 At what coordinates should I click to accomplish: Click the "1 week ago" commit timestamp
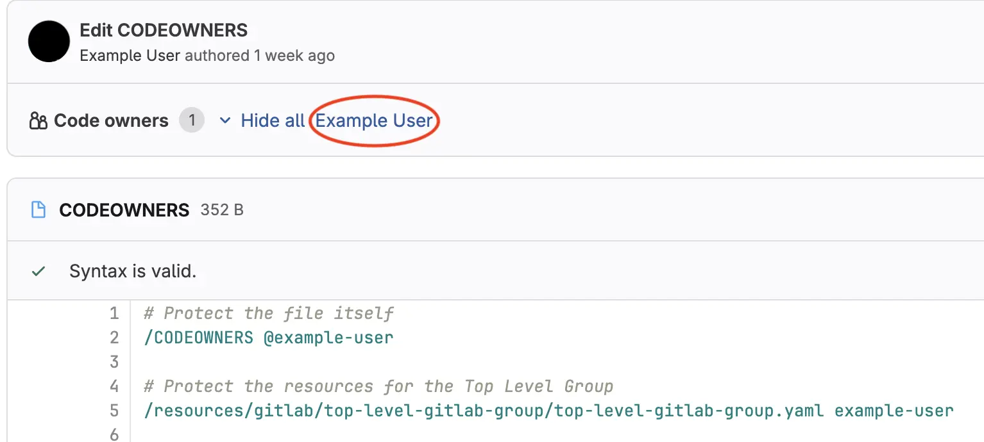[294, 56]
